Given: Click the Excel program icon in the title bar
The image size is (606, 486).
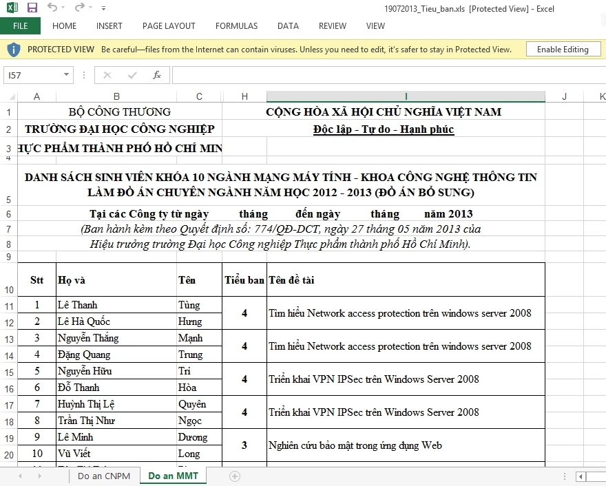Looking at the screenshot, I should pos(10,8).
